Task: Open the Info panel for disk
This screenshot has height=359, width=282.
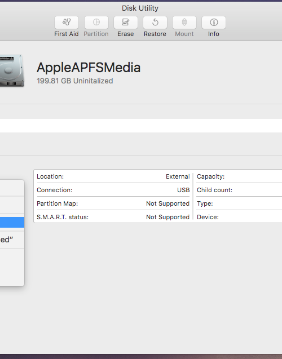Action: pos(214,23)
